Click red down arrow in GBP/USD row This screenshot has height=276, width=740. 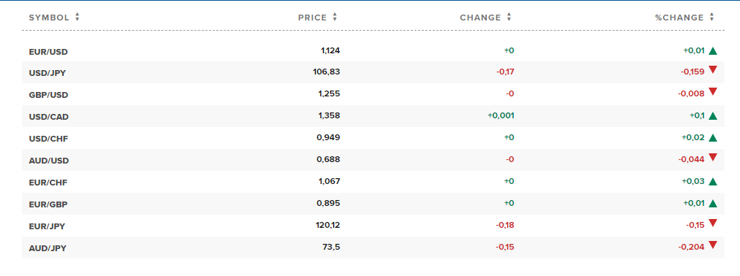[x=713, y=92]
